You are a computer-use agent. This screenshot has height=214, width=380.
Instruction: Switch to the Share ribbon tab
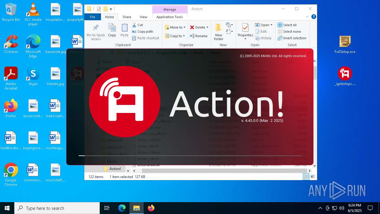tap(127, 17)
